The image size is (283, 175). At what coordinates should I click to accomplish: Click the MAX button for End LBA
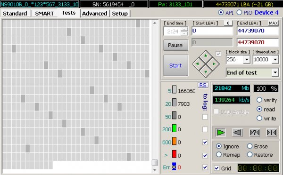click(x=273, y=23)
